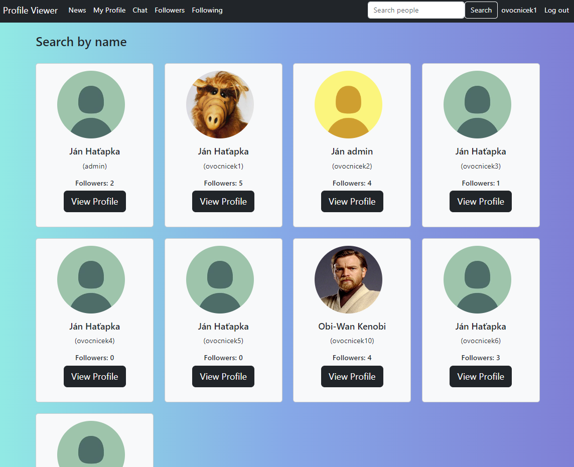Click the default avatar of ovocnicek5
Viewport: 574px width, 467px height.
220,279
